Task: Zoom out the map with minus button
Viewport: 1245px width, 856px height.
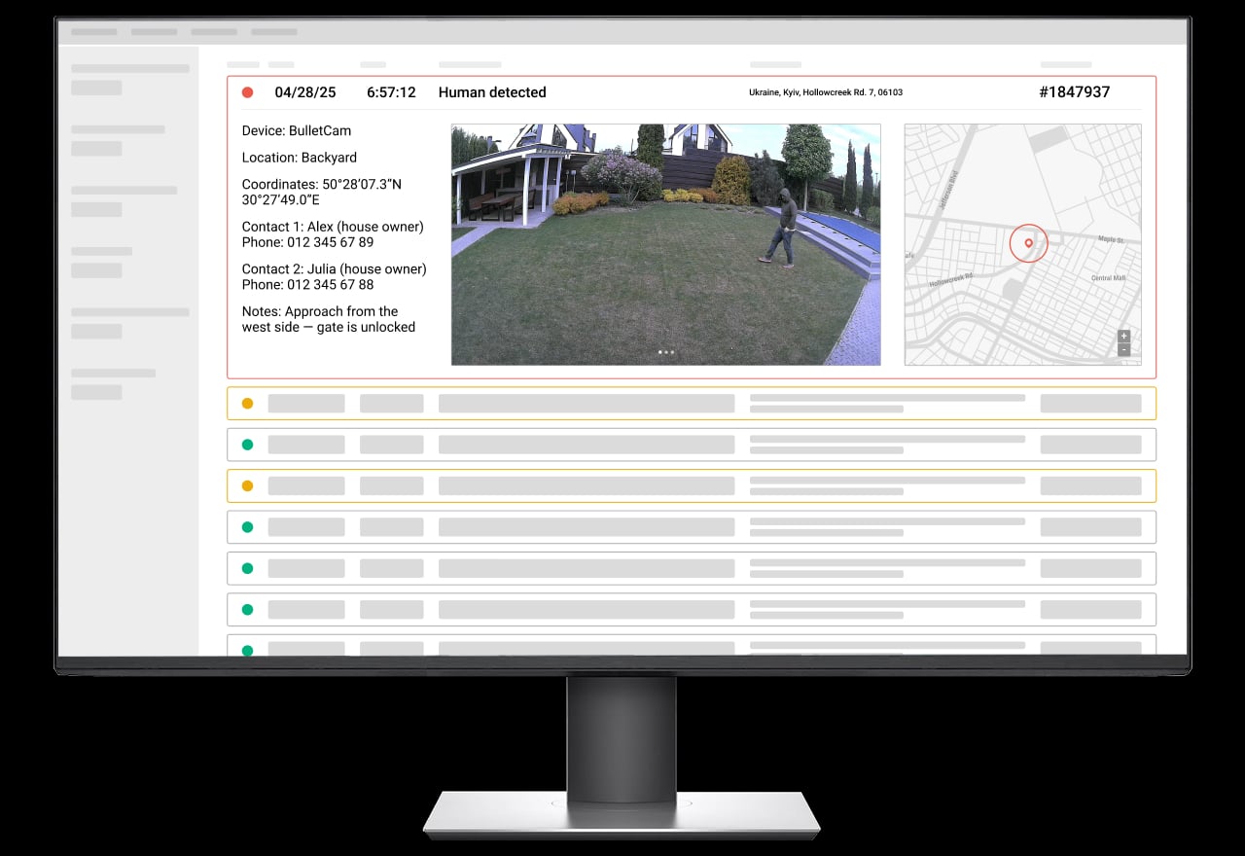Action: (1124, 350)
